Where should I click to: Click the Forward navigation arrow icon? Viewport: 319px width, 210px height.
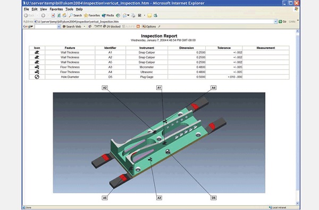[x=43, y=15]
